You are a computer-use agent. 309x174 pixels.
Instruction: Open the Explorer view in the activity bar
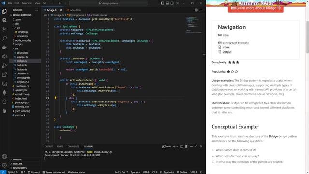tap(4, 11)
